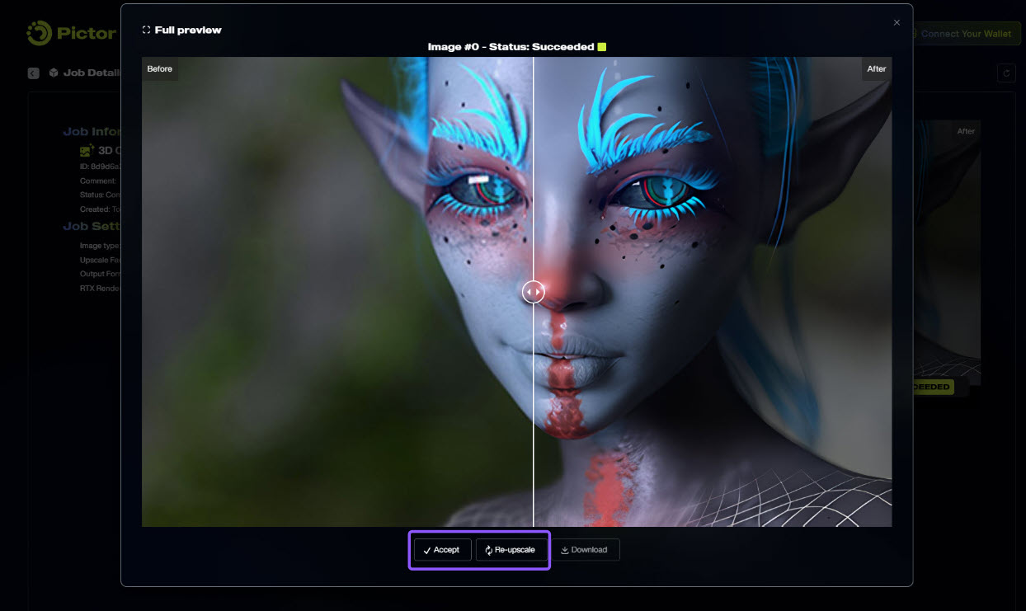Click the Before label on the preview
1026x611 pixels.
(x=160, y=69)
